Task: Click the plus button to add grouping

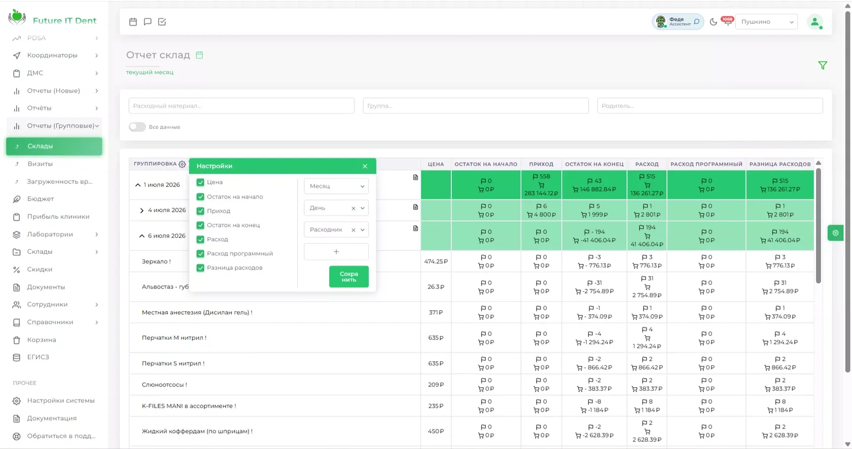Action: [x=336, y=252]
